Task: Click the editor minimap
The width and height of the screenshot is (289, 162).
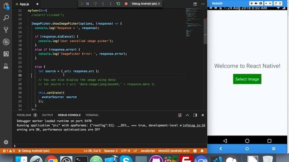Action: (194, 22)
